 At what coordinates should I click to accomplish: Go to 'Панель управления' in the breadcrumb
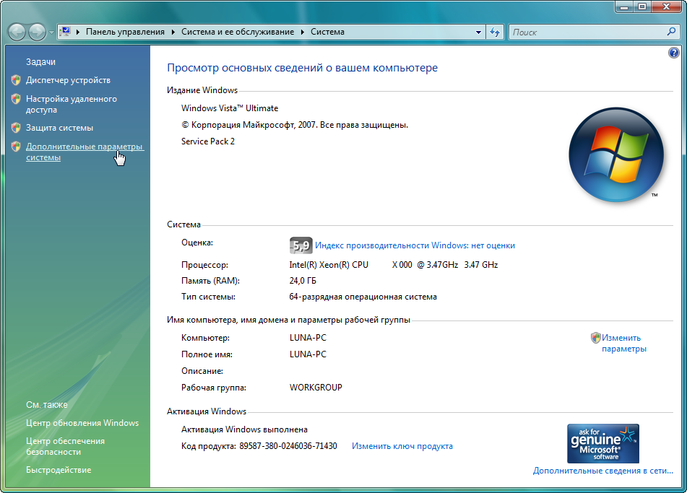tap(126, 32)
